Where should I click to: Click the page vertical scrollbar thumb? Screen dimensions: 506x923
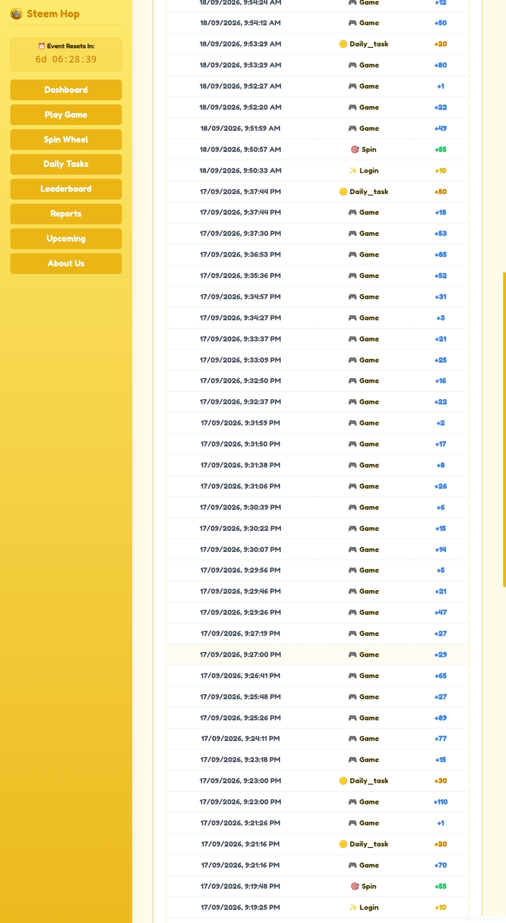(x=504, y=429)
